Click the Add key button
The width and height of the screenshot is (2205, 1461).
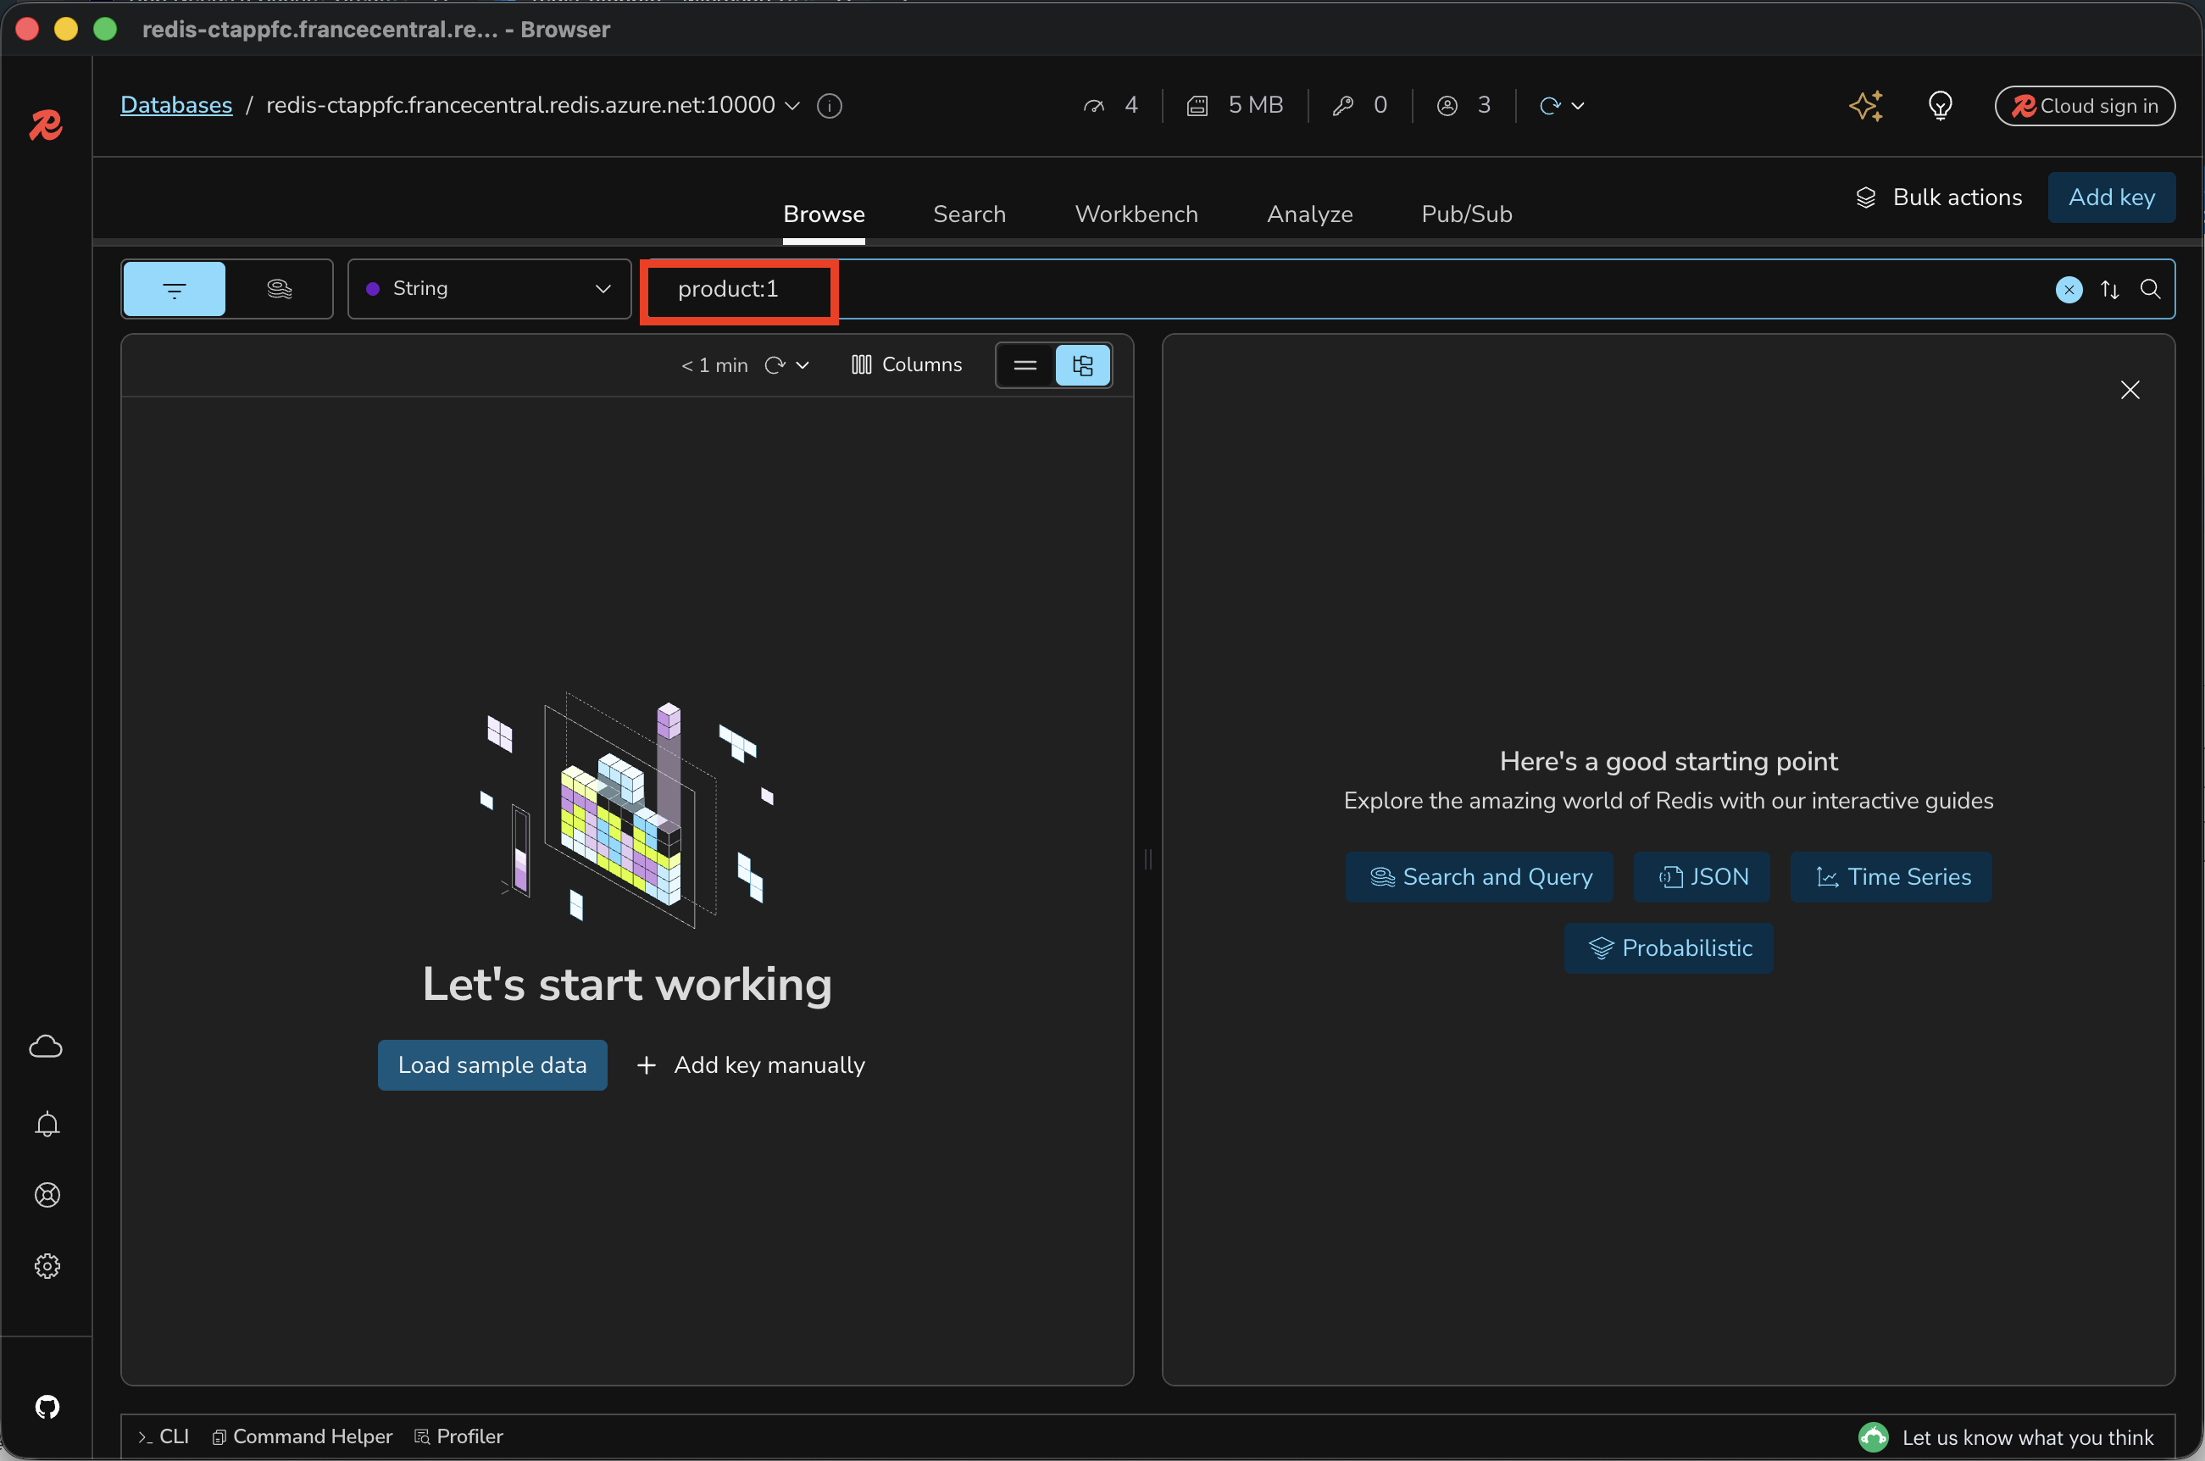pos(2111,197)
